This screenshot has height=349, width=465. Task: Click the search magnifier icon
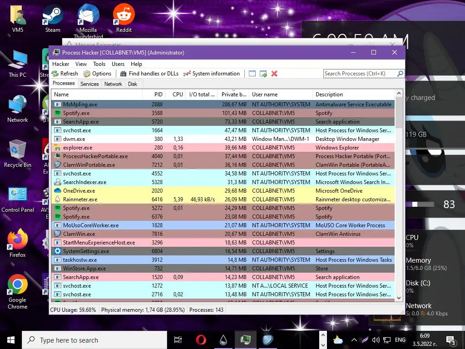[400, 74]
